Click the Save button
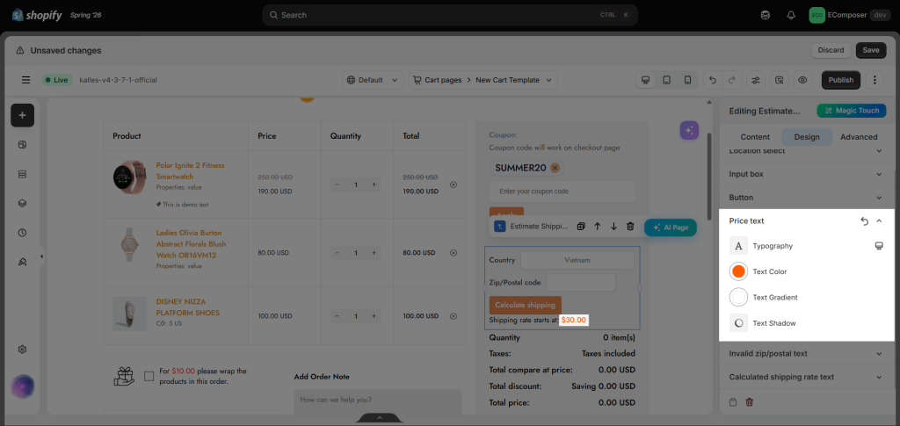 (871, 50)
